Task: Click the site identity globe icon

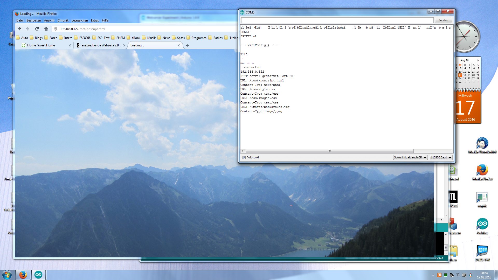Action: click(x=56, y=29)
